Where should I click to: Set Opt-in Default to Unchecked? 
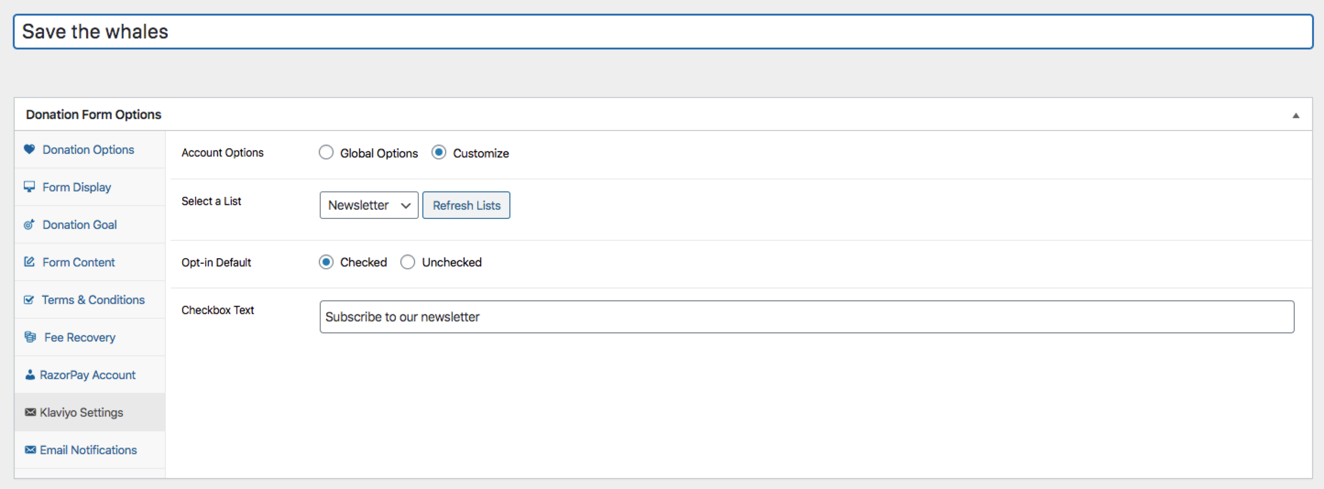pos(408,262)
